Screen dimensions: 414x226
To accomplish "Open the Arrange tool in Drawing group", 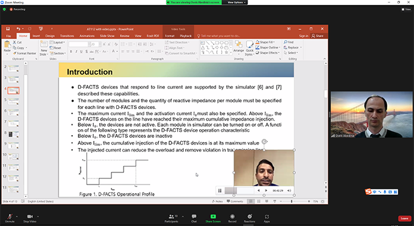I will click(x=239, y=46).
